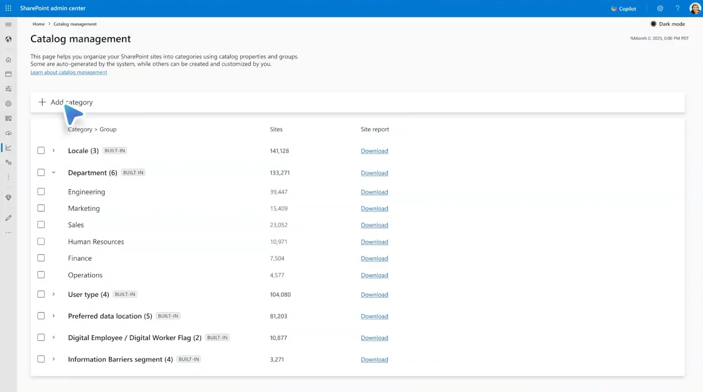Check the Engineering group checkbox
Viewport: 703px width, 392px height.
pos(41,192)
